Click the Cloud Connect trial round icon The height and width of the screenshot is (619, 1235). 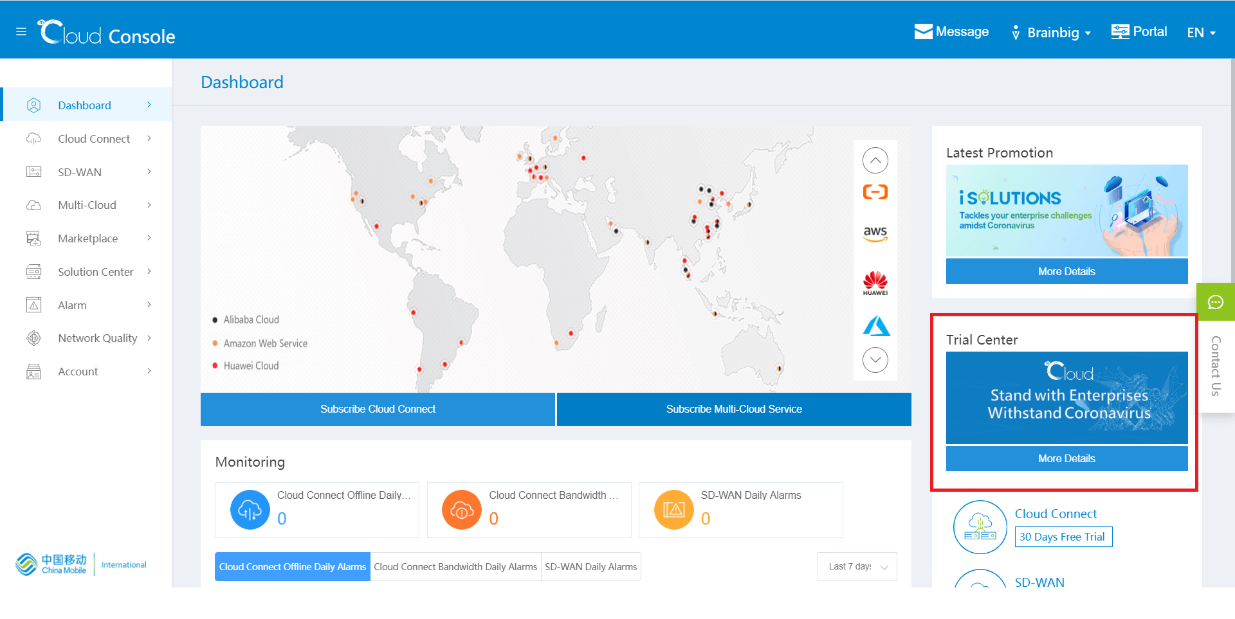pos(980,527)
